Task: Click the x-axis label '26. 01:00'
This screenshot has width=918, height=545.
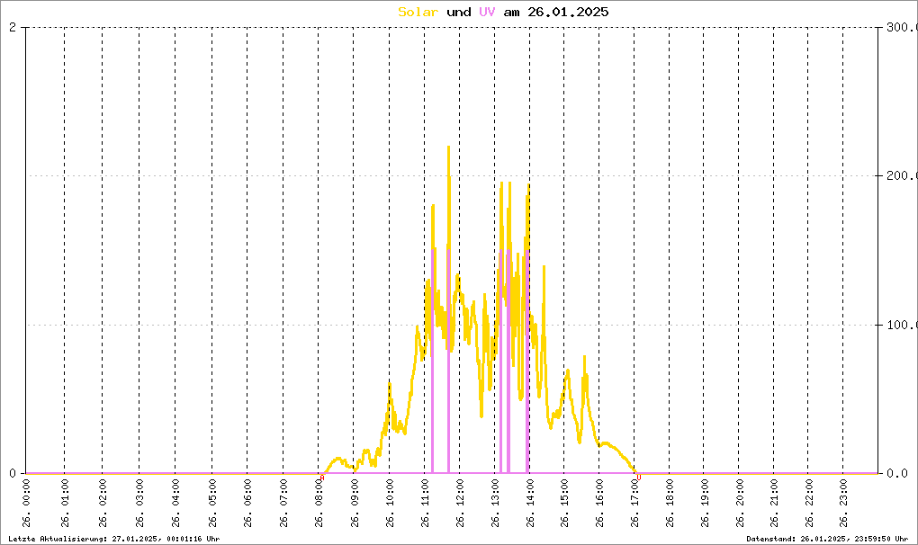Action: coord(65,504)
